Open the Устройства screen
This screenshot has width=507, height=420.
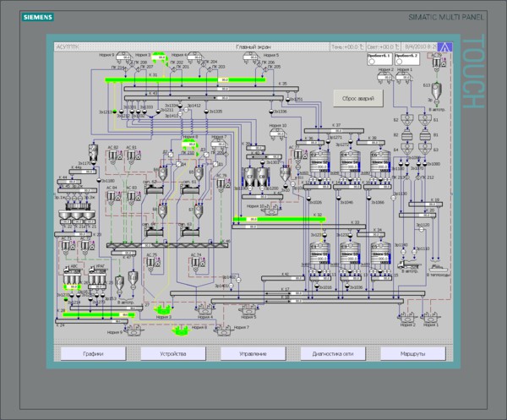[x=173, y=354]
